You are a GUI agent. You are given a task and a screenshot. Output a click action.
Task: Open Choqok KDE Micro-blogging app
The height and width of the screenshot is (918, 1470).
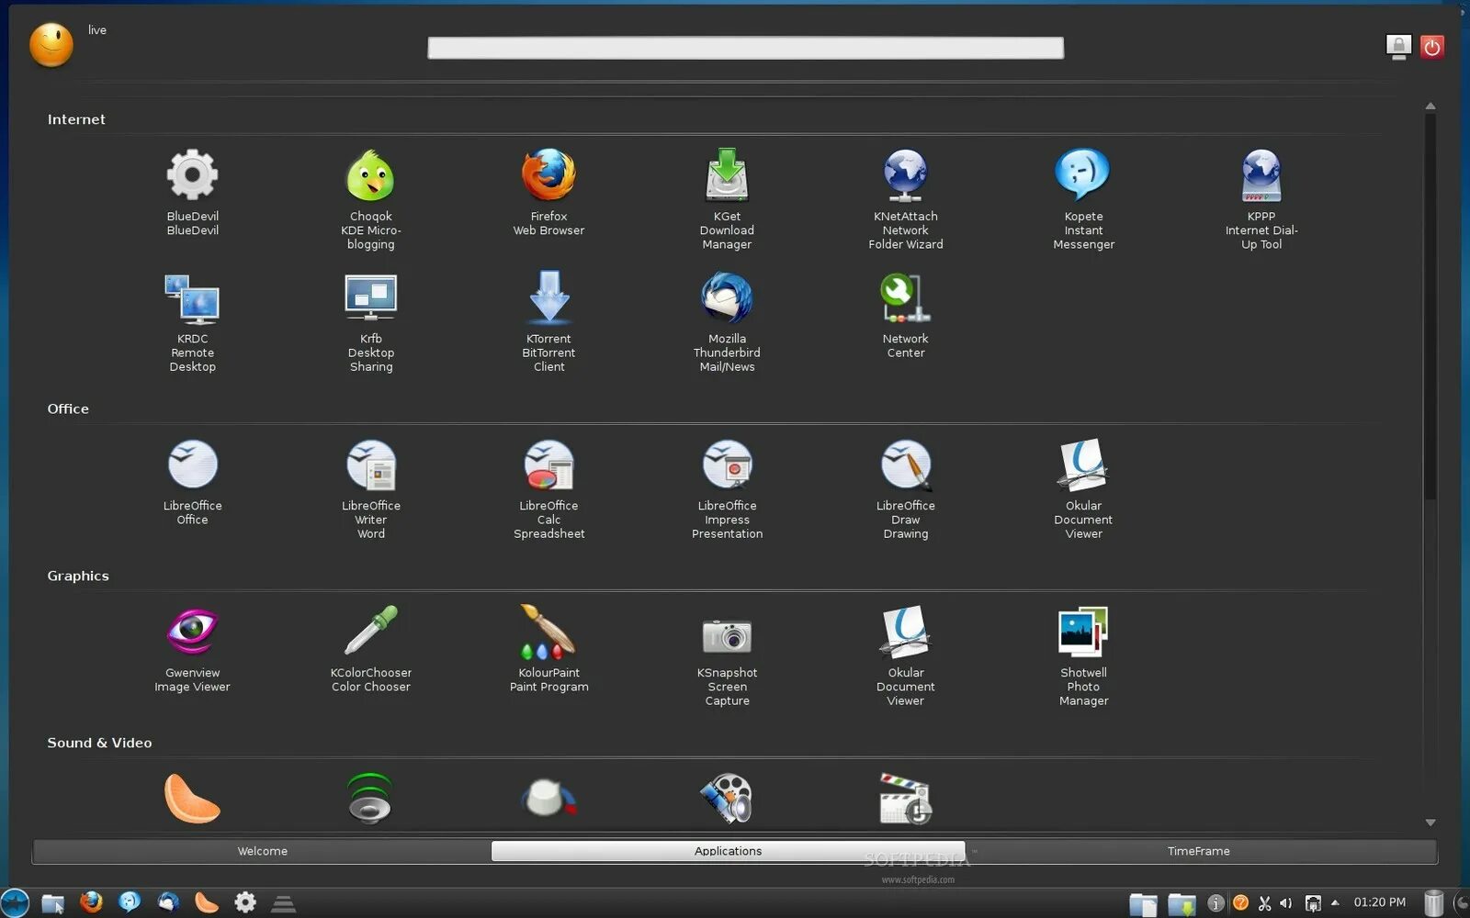point(370,199)
